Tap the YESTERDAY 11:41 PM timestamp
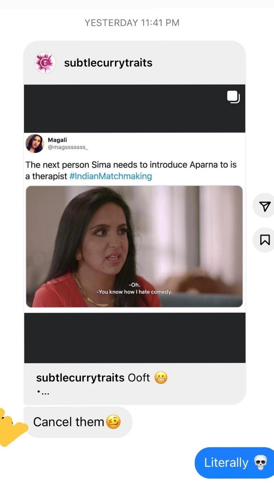 coord(132,23)
